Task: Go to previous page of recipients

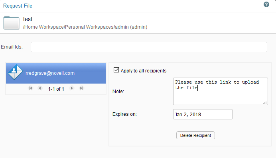Action: click(x=40, y=88)
